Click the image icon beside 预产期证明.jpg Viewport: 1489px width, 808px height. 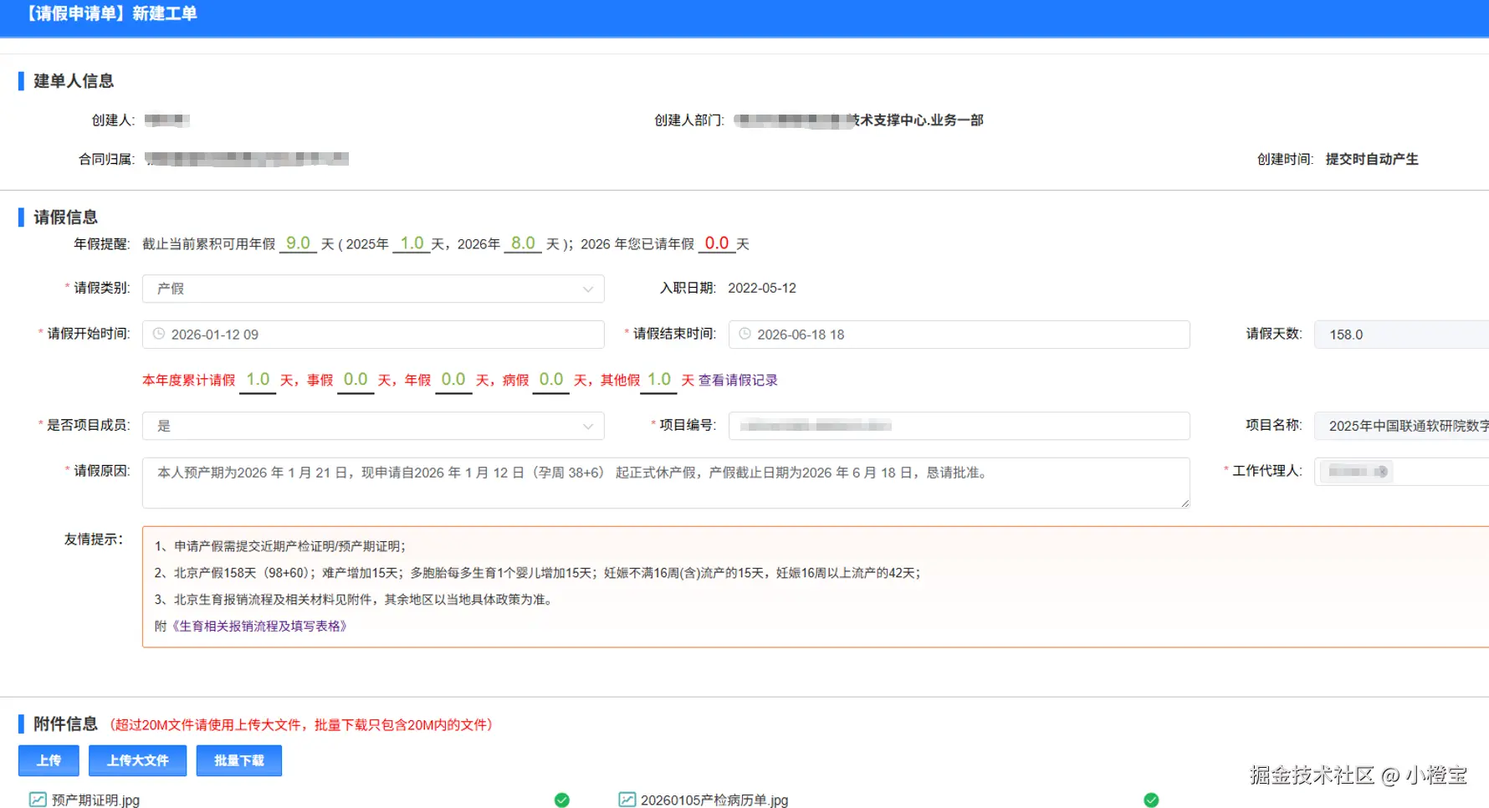(37, 800)
